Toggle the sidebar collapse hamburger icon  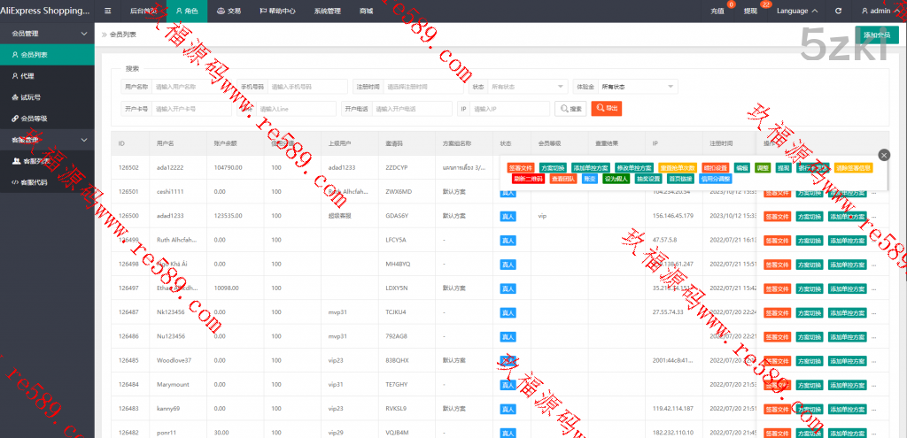coord(108,11)
